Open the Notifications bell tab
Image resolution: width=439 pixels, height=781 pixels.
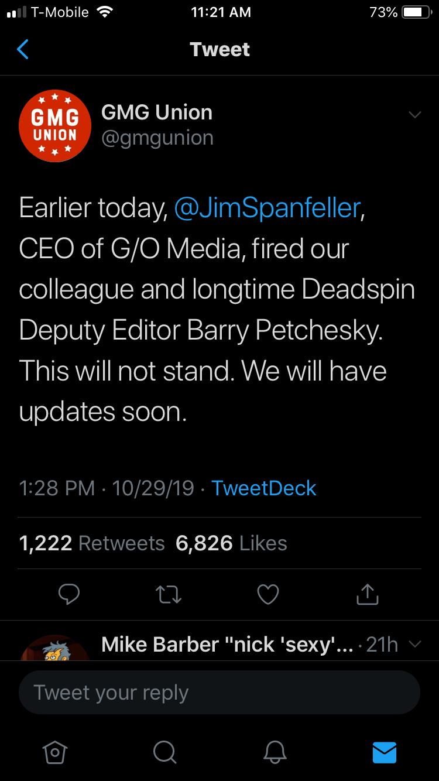point(275,752)
